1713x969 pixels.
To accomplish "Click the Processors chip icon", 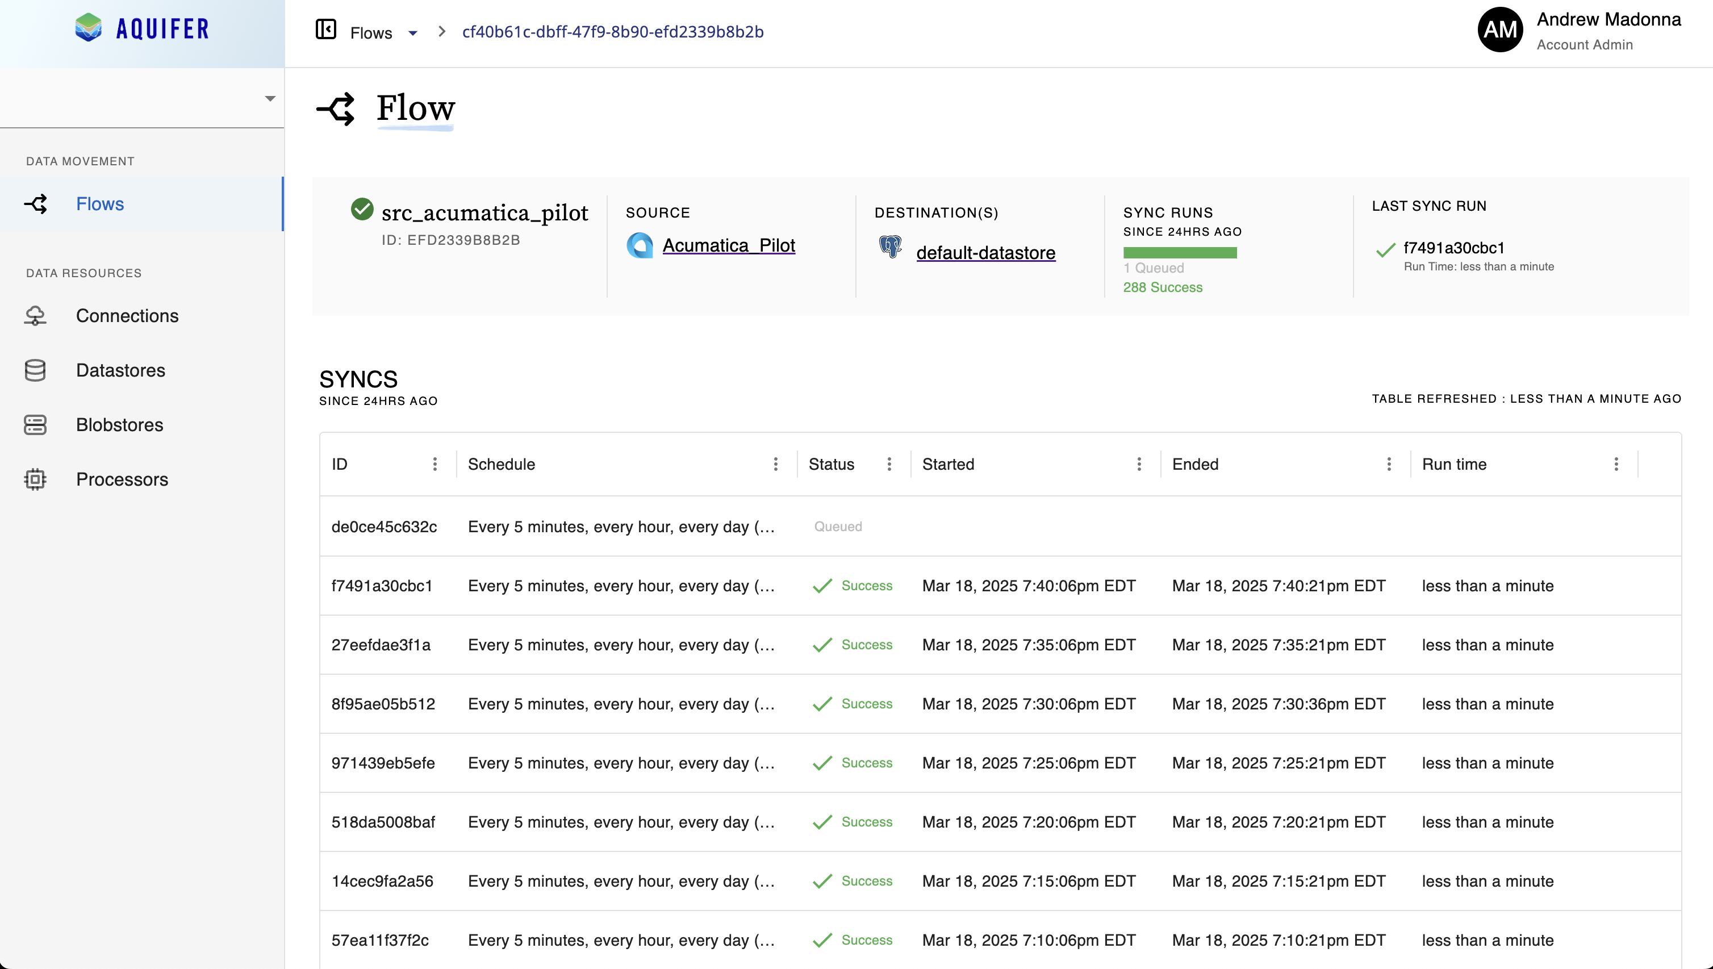I will [x=35, y=479].
